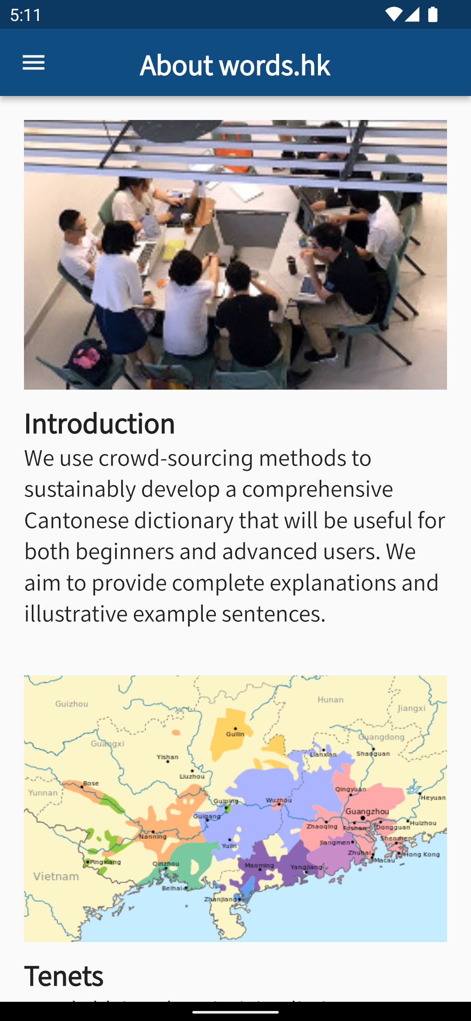Tap the About words.hk page title
This screenshot has width=471, height=1021.
click(x=235, y=65)
